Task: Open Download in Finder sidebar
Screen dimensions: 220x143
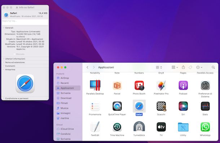Action: [x=68, y=98]
